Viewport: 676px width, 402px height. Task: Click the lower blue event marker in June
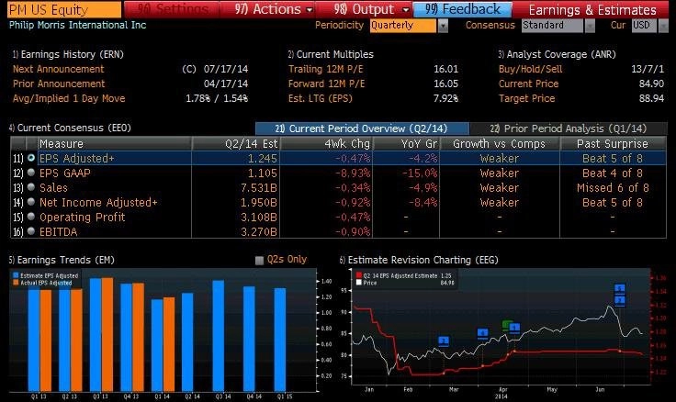click(620, 300)
